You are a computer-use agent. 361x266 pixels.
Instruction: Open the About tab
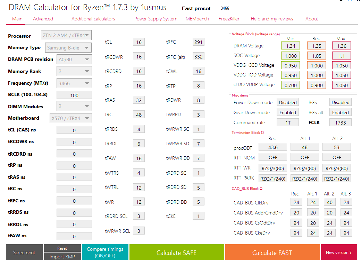point(312,19)
